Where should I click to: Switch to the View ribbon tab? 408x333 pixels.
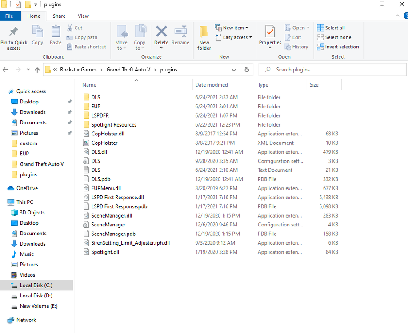83,16
